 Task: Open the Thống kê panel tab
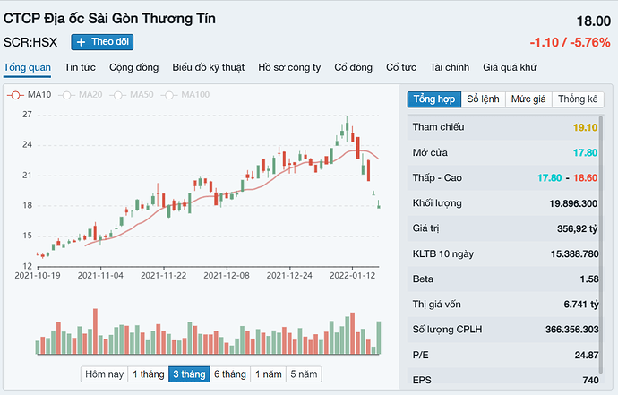[x=579, y=99]
